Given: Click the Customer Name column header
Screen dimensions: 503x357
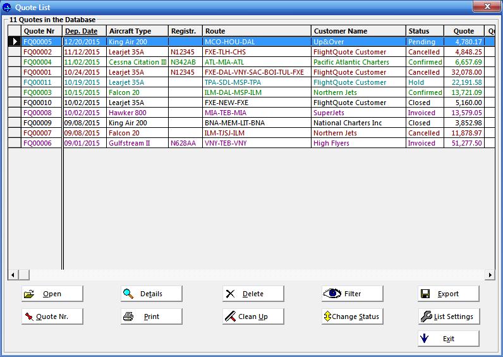Looking at the screenshot, I should coord(341,31).
